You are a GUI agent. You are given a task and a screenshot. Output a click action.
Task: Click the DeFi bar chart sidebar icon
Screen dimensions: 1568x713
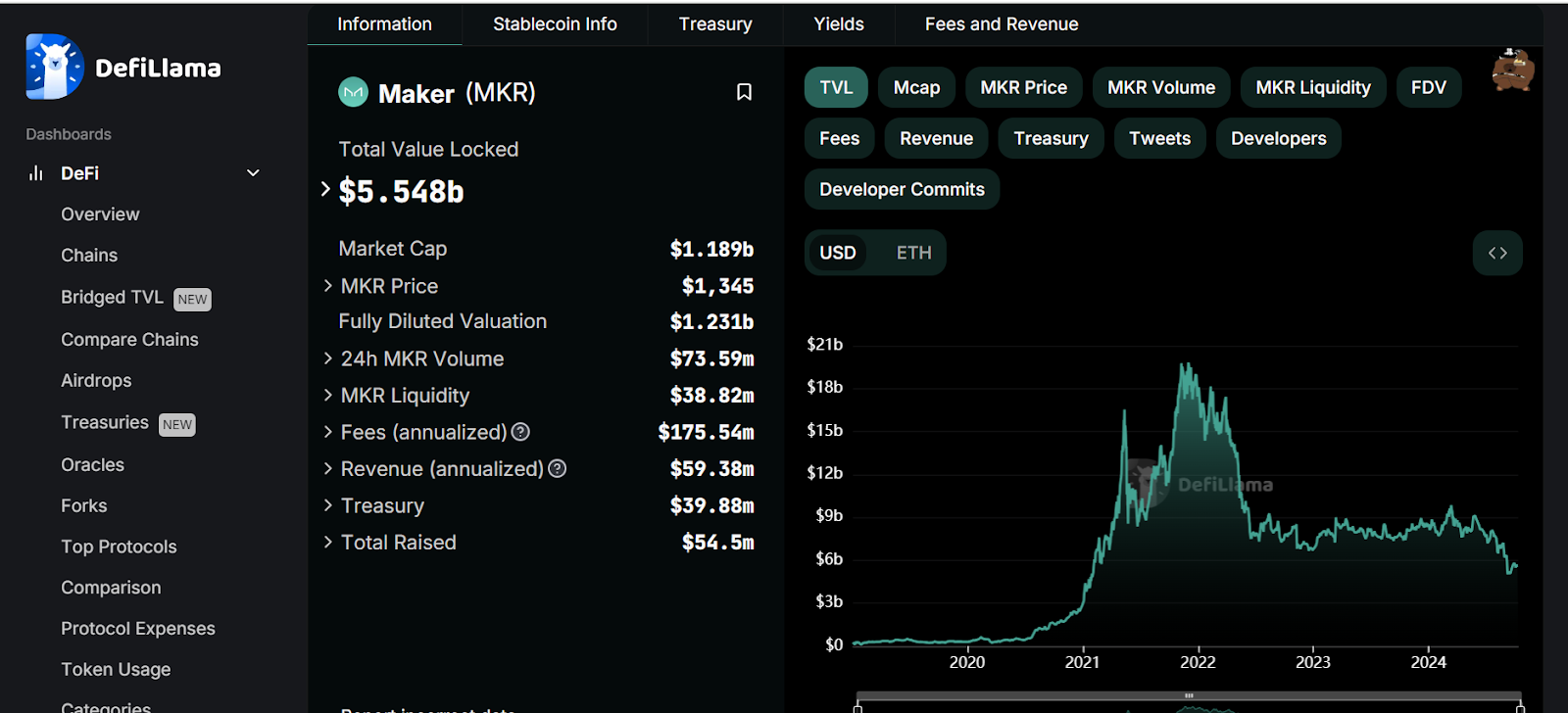pos(36,173)
